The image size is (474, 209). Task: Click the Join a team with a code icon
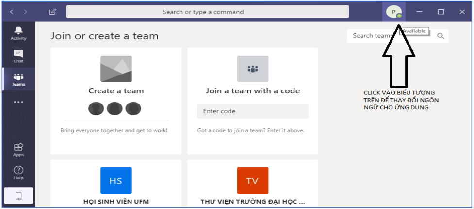click(252, 69)
